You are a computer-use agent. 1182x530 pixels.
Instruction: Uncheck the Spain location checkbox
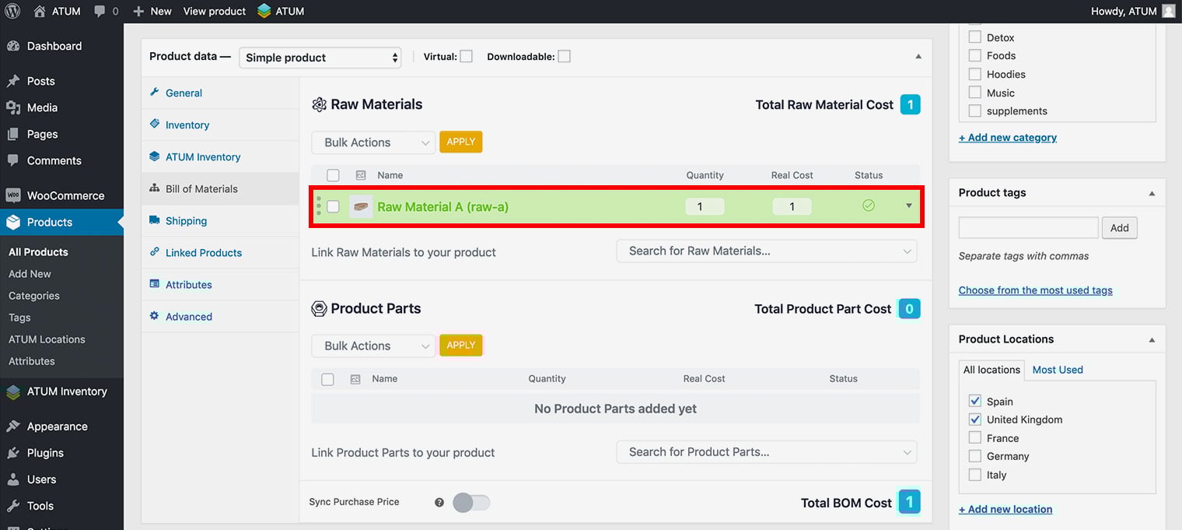tap(974, 401)
